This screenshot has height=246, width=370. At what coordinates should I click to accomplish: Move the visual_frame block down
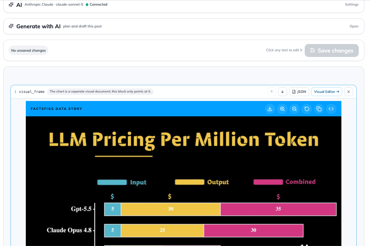tap(283, 92)
